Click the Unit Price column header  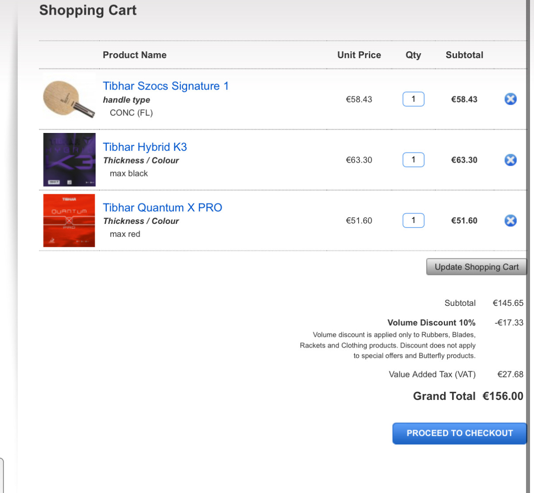[359, 55]
